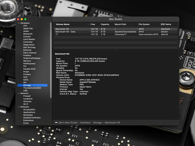Select Parallel SCSI in the sidebar
The width and height of the screenshot is (195, 146).
point(29,69)
